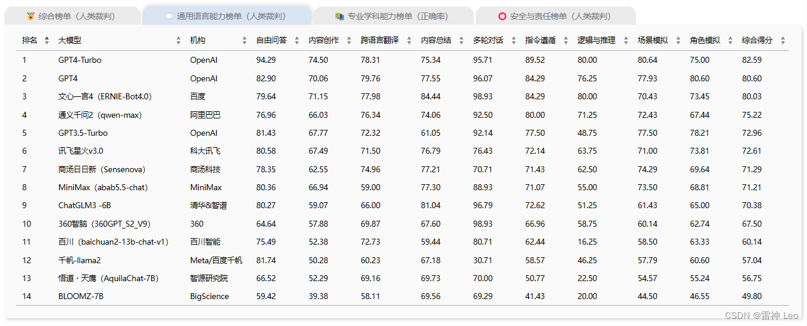807x326 pixels.
Task: Click 科大讯飞 institution cell
Action: [205, 151]
